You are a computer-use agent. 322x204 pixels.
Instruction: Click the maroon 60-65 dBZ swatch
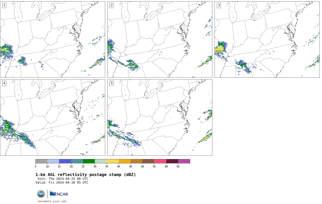(x=172, y=161)
